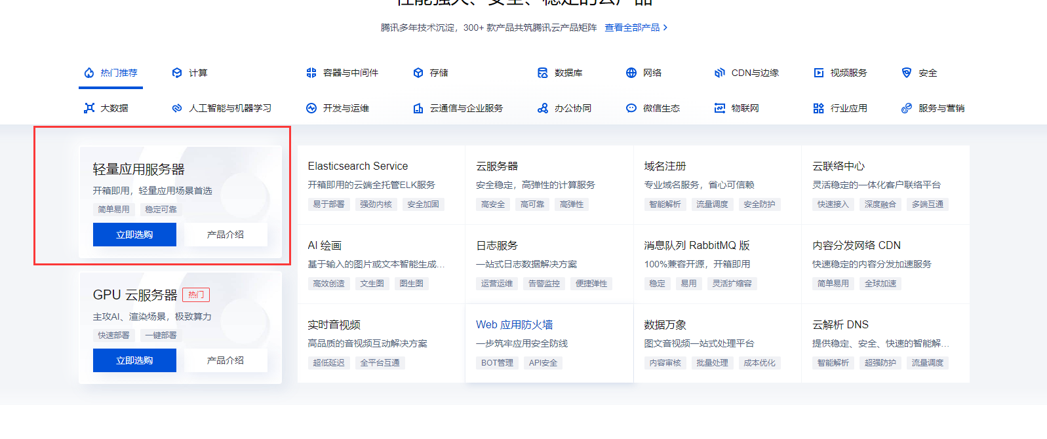Click the 轻量应用服务器 title
The image size is (1047, 439).
click(139, 169)
